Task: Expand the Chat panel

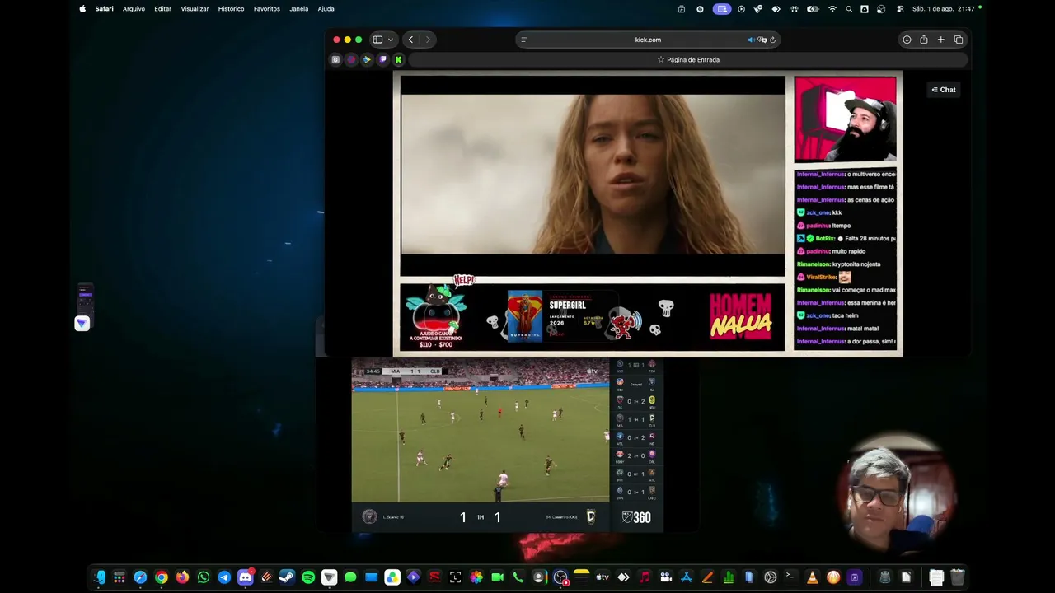Action: [x=944, y=90]
